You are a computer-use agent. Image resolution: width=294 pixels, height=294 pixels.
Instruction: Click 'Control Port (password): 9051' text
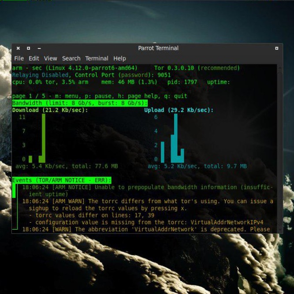123,75
